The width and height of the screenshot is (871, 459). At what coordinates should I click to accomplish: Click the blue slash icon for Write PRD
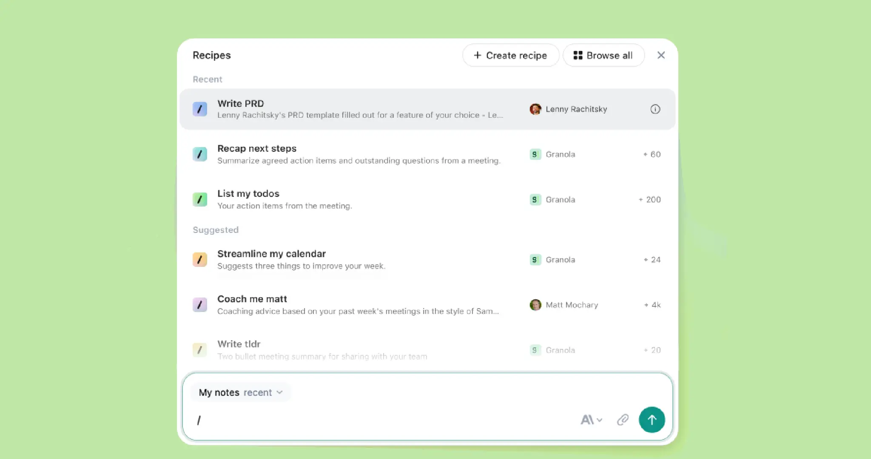click(x=200, y=109)
